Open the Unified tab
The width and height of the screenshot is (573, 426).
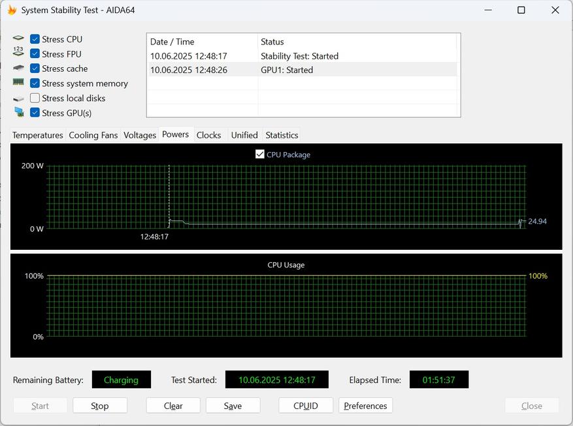244,135
